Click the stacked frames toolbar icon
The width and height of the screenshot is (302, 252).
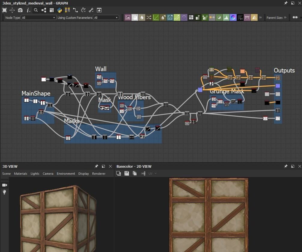click(52, 10)
